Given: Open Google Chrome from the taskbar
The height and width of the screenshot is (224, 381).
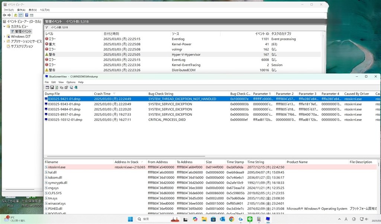Looking at the screenshot, I should click(231, 219).
